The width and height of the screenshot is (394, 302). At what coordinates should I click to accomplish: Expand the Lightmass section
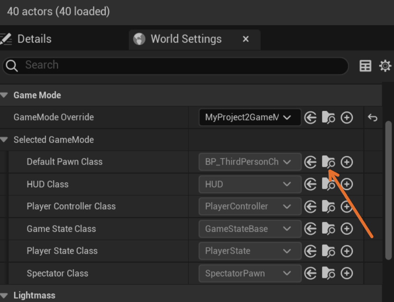pos(4,295)
